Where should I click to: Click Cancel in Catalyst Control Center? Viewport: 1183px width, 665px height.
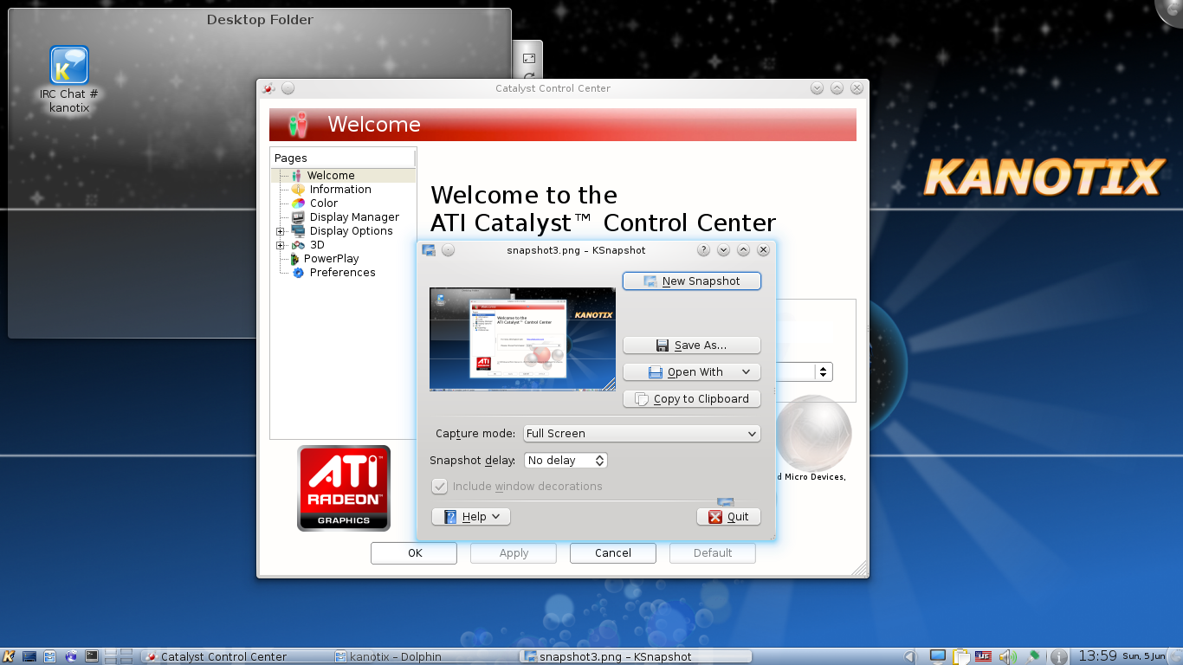pyautogui.click(x=613, y=553)
